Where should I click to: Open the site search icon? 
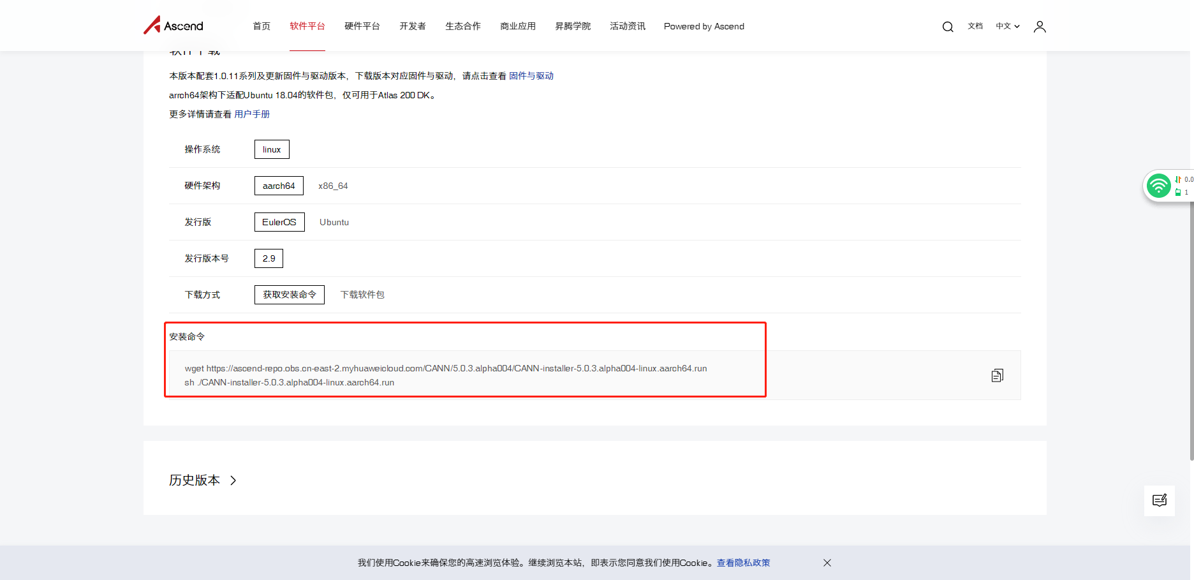[x=948, y=27]
